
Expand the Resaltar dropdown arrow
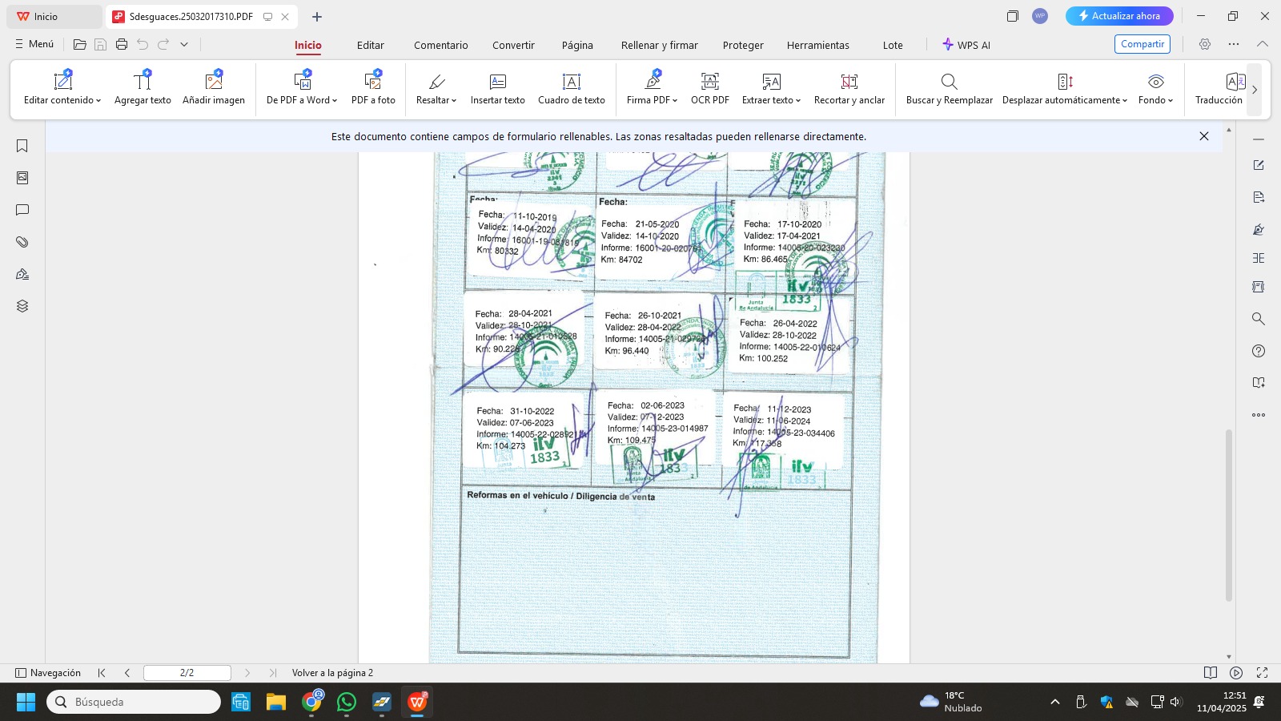click(454, 101)
